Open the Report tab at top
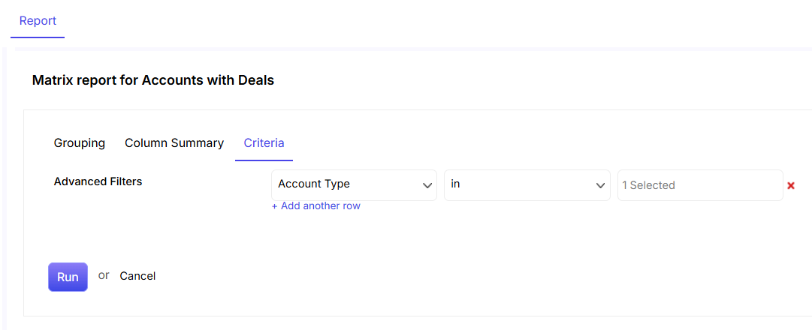 click(38, 21)
